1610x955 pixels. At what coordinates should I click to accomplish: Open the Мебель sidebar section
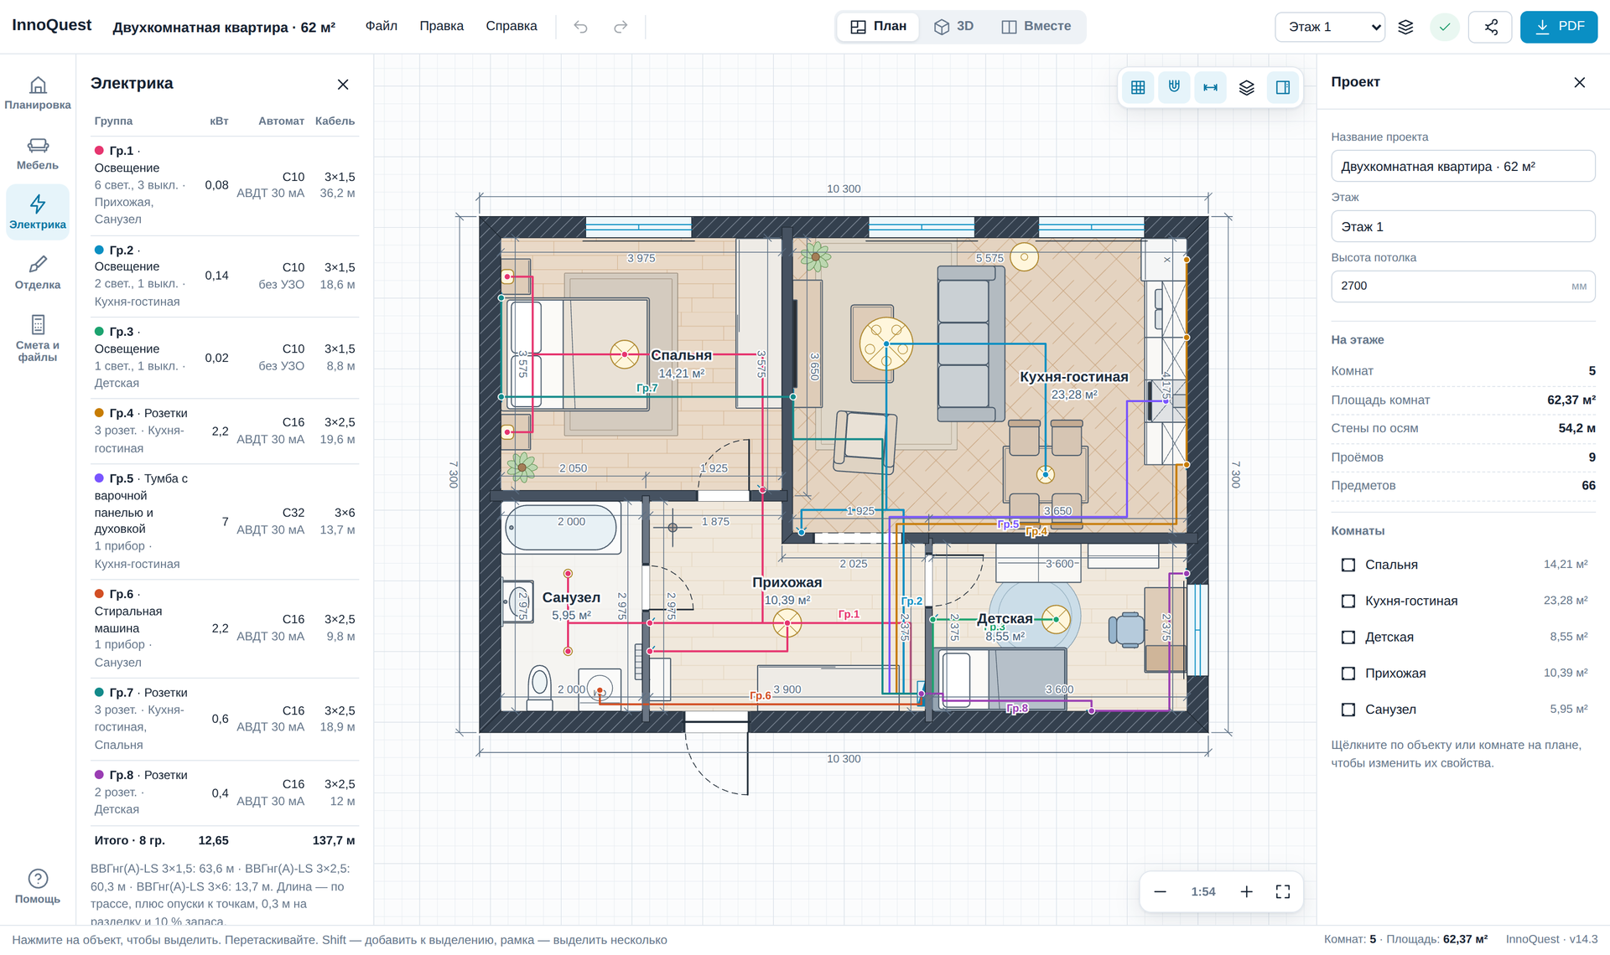[x=38, y=153]
